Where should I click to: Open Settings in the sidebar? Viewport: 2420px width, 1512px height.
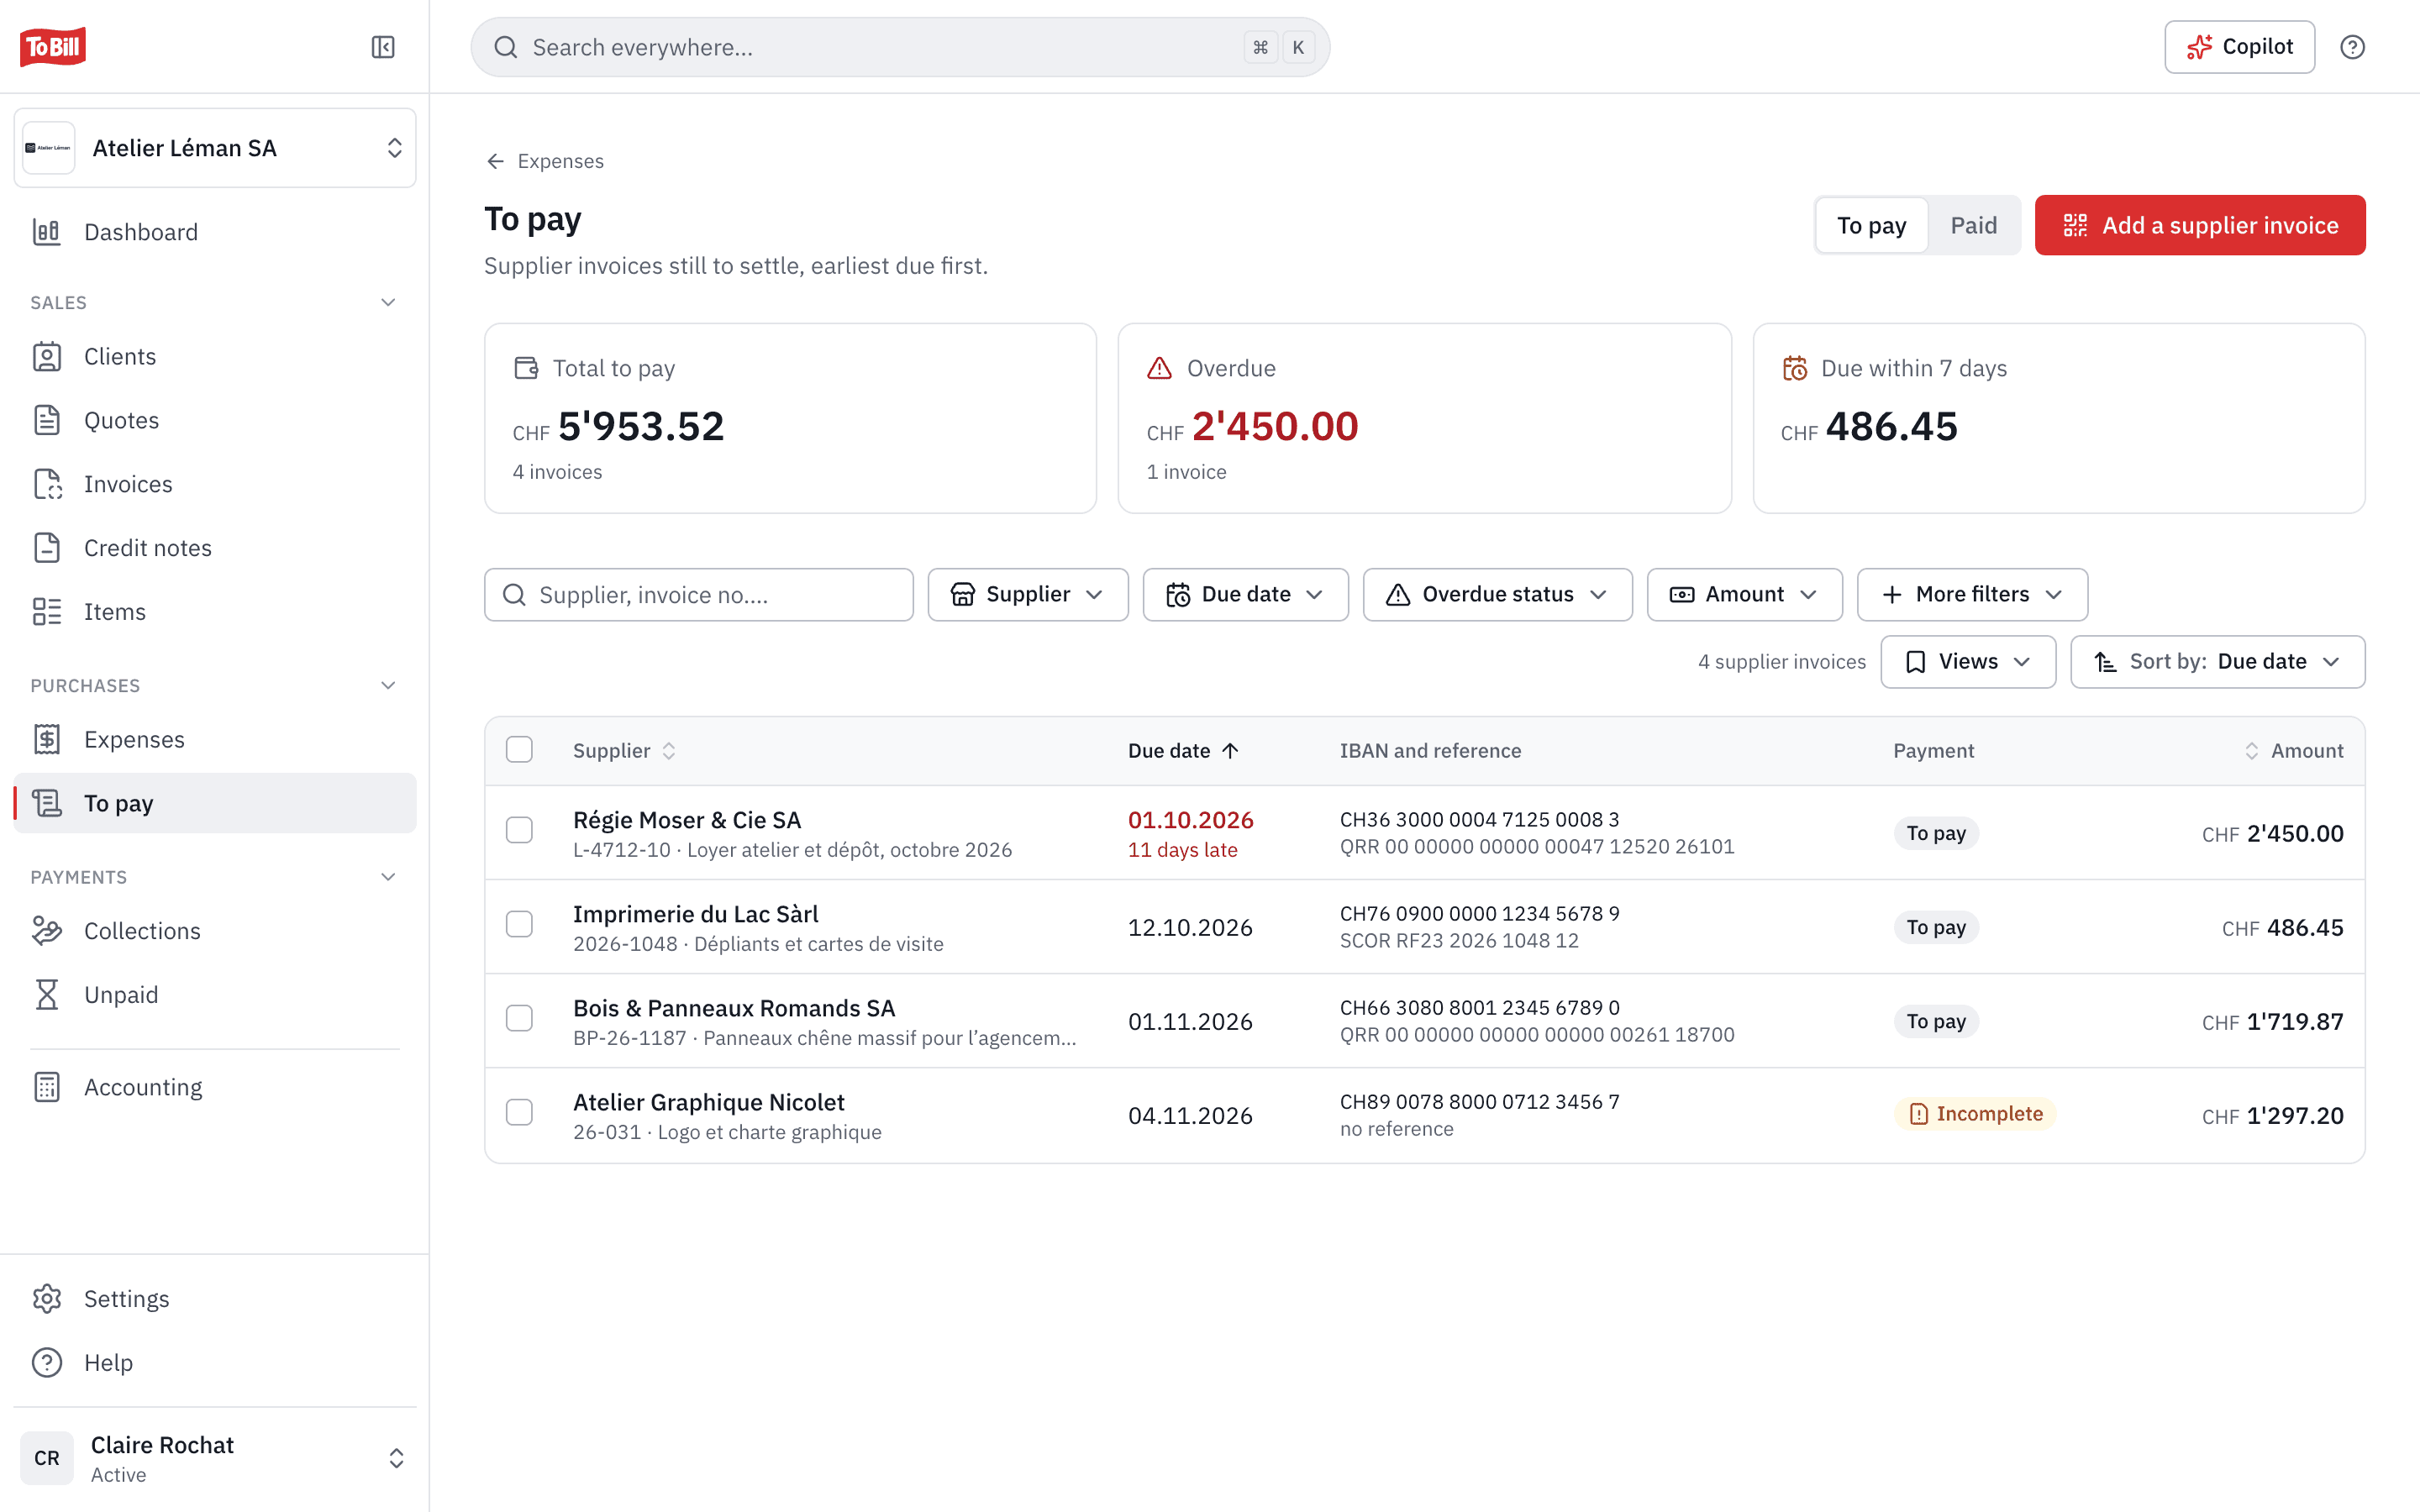pyautogui.click(x=215, y=1298)
